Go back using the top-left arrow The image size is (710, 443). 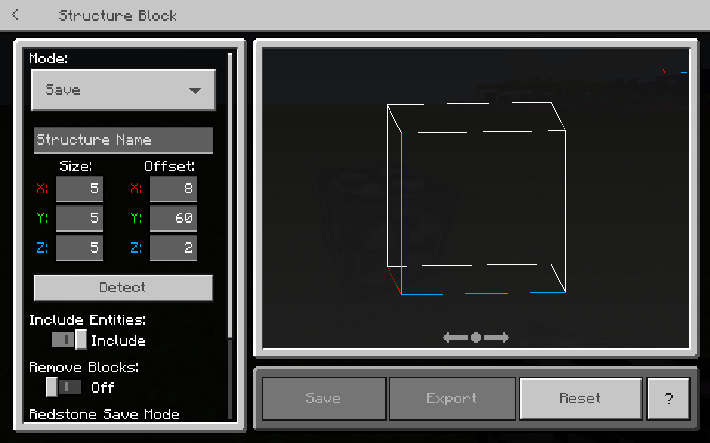coord(15,15)
